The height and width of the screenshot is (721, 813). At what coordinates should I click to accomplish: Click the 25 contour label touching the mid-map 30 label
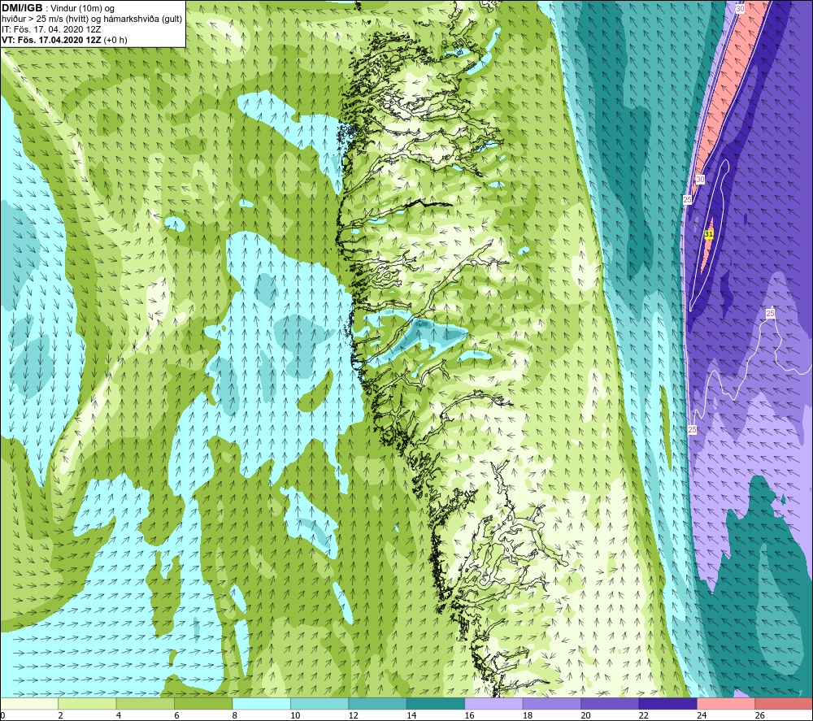(x=688, y=200)
